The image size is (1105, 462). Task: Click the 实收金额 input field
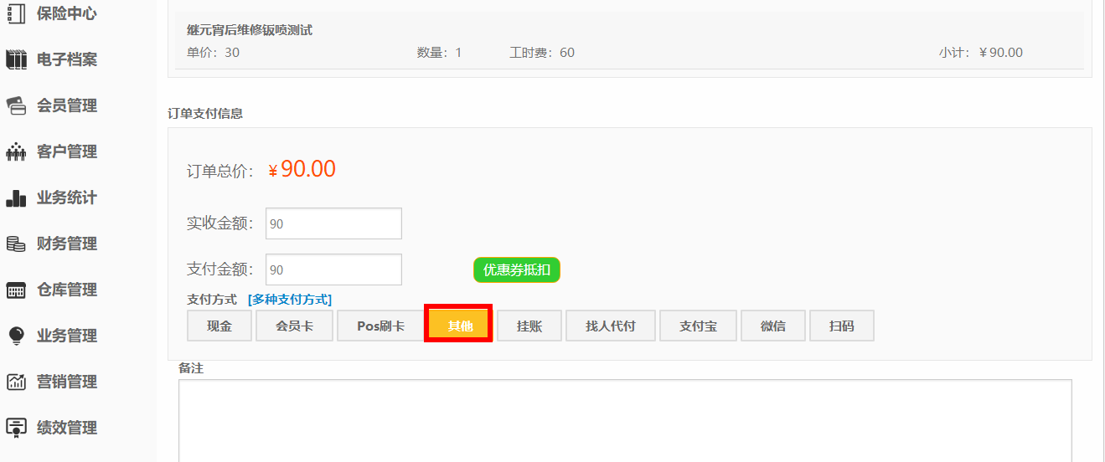point(333,223)
